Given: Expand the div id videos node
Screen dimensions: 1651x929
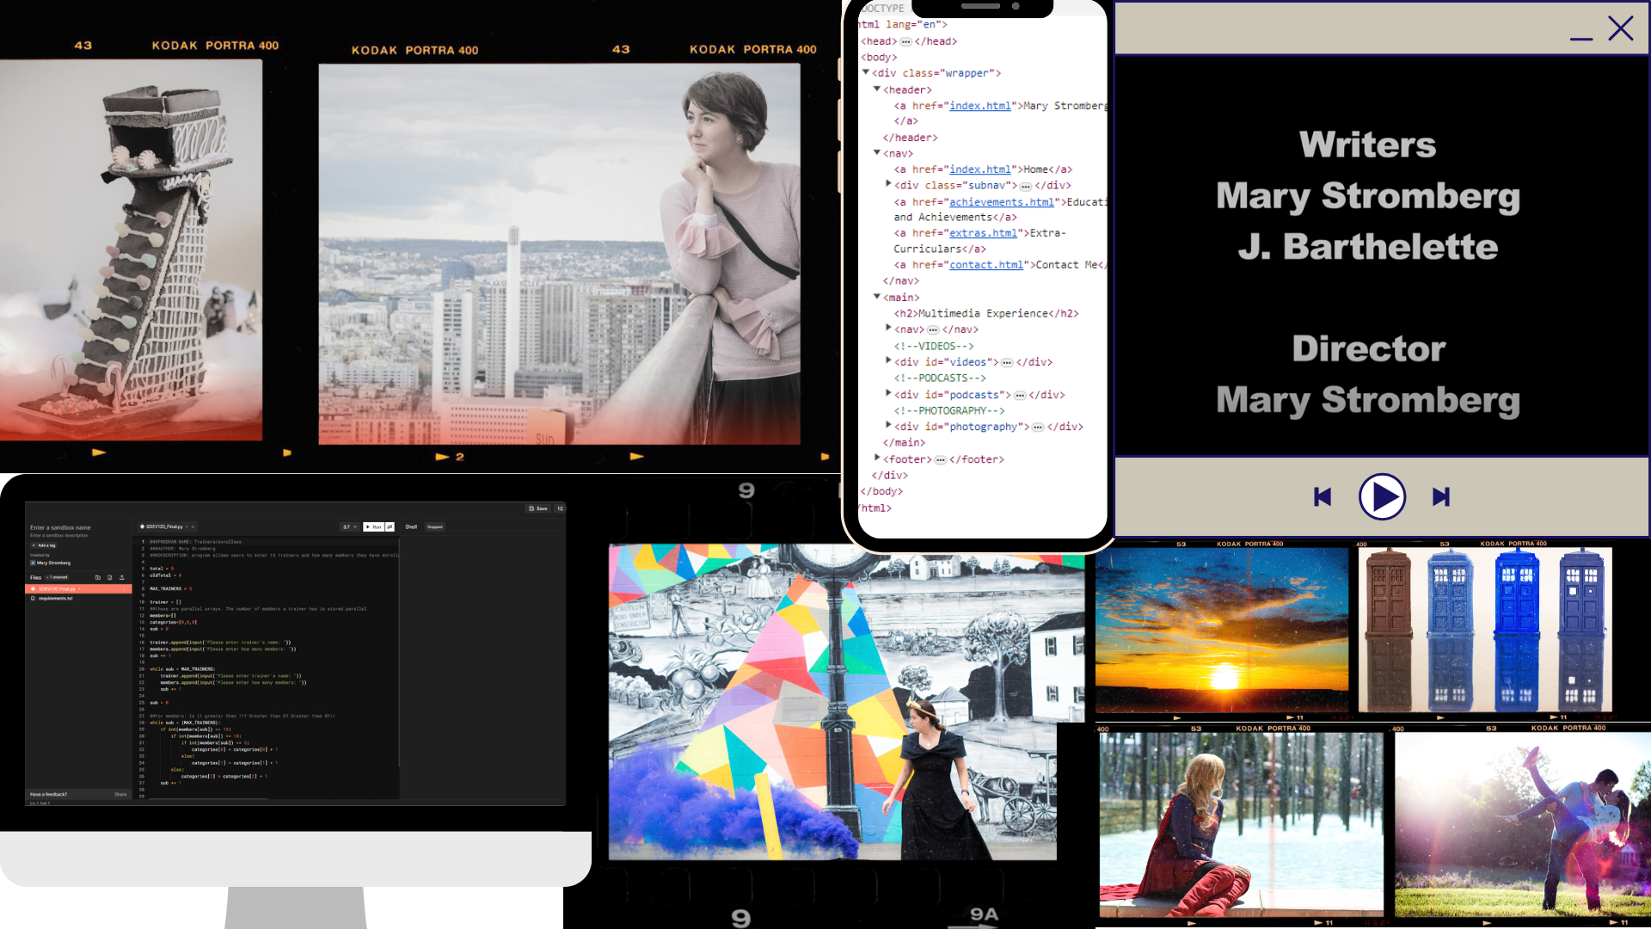Looking at the screenshot, I should click(888, 360).
